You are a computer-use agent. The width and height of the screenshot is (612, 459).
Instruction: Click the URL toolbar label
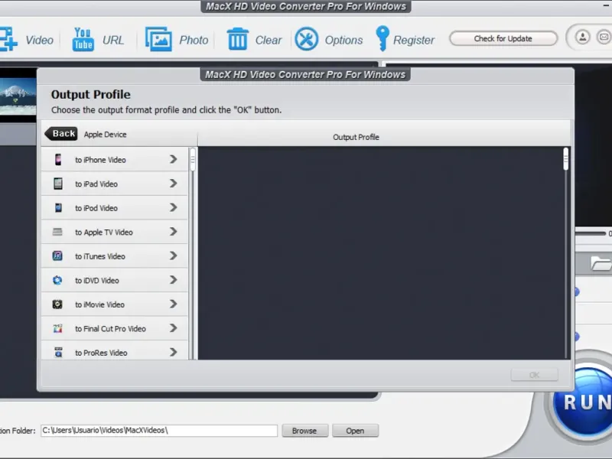coord(113,40)
